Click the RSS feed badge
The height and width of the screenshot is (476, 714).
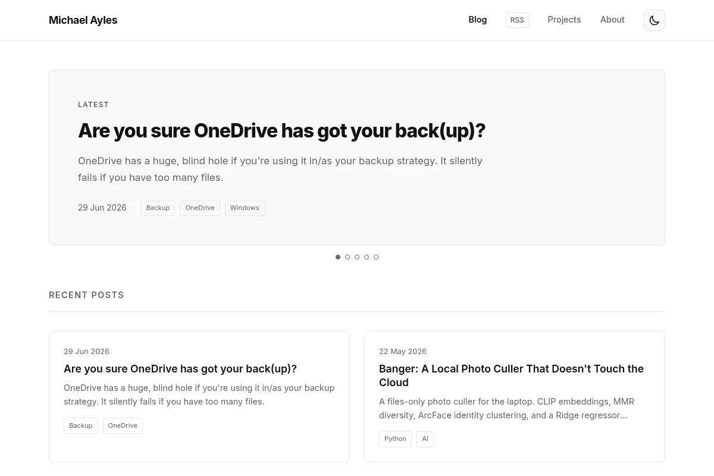coord(517,20)
